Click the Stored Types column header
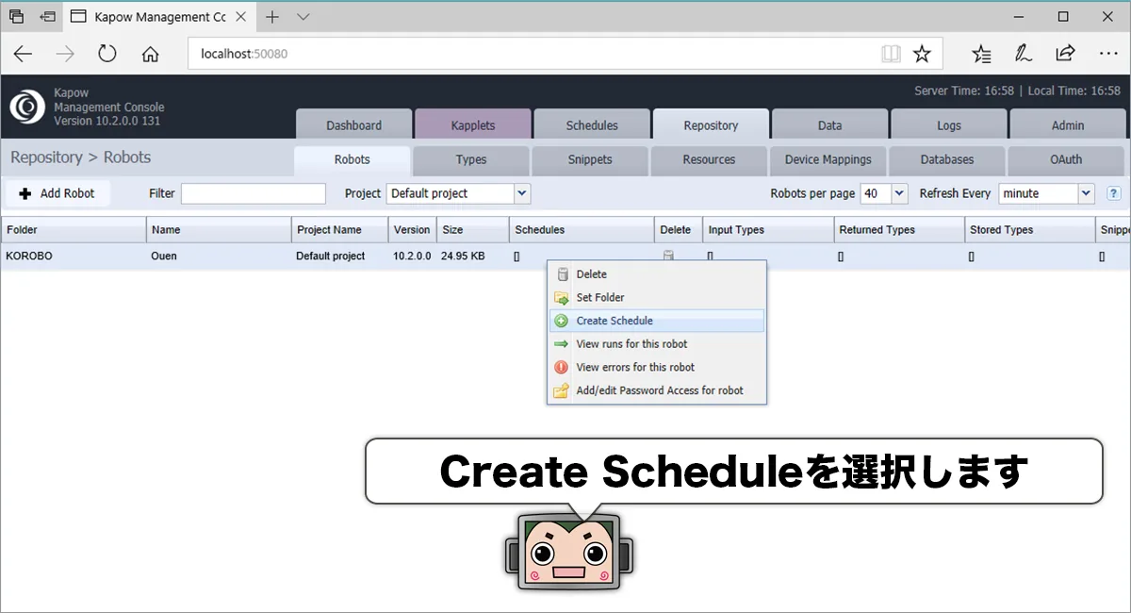The width and height of the screenshot is (1131, 613). pos(1031,230)
